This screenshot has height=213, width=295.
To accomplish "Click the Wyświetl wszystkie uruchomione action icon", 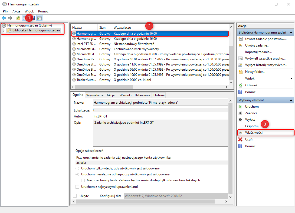I will (240, 58).
